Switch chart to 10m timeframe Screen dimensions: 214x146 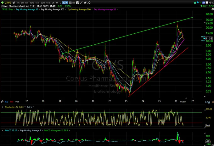[32, 3]
